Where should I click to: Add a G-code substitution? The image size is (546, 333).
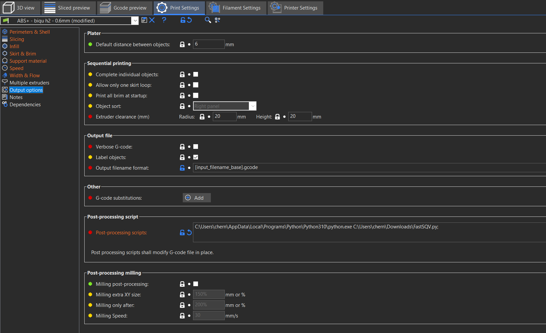pos(197,198)
